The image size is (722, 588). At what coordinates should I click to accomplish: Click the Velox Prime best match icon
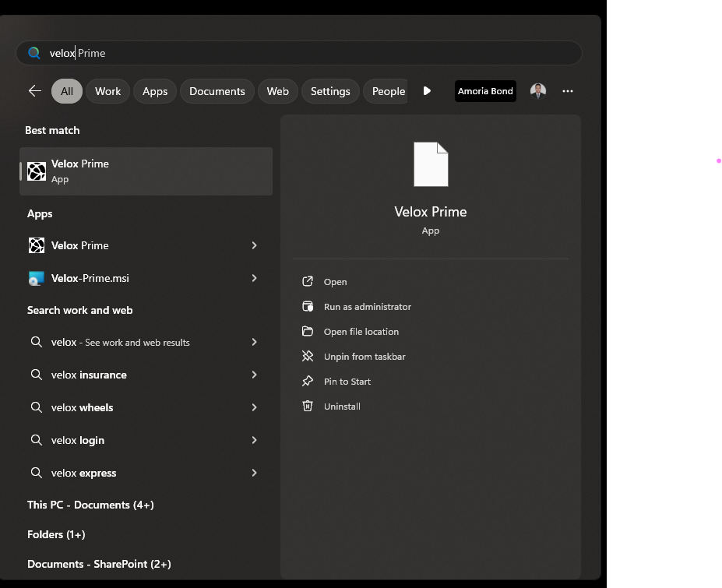pos(37,171)
